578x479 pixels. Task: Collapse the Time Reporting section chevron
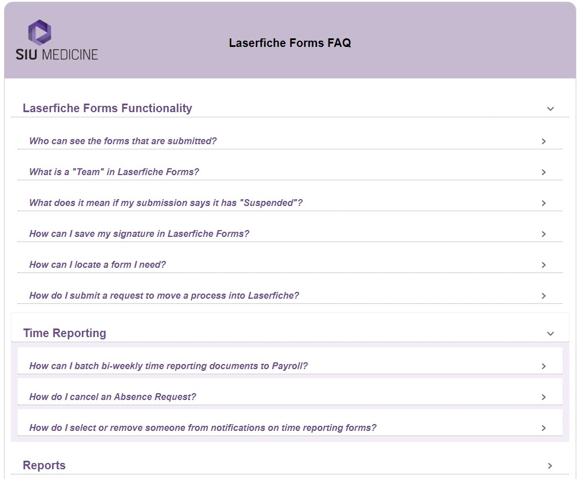[551, 334]
